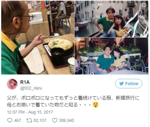Open the Venice gondola couple photo
Viewport: 150px width, 127px height.
click(112, 19)
